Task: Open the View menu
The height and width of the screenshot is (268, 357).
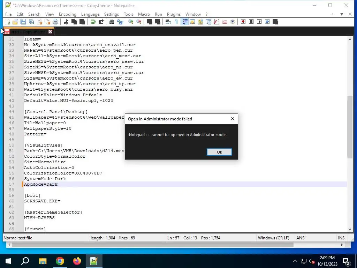Action: click(50, 14)
